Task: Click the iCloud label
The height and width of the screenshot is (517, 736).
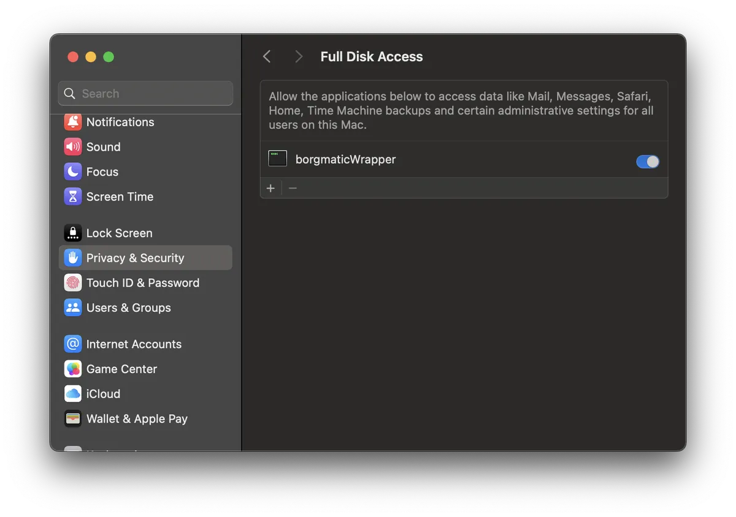Action: click(103, 394)
